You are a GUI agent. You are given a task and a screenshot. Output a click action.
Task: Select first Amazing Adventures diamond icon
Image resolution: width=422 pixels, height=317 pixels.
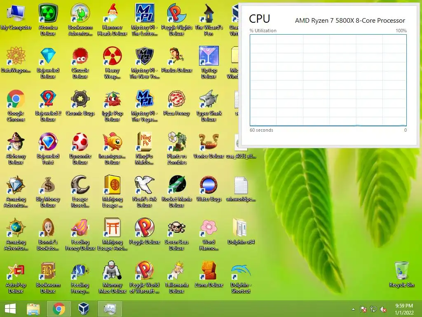tap(16, 185)
